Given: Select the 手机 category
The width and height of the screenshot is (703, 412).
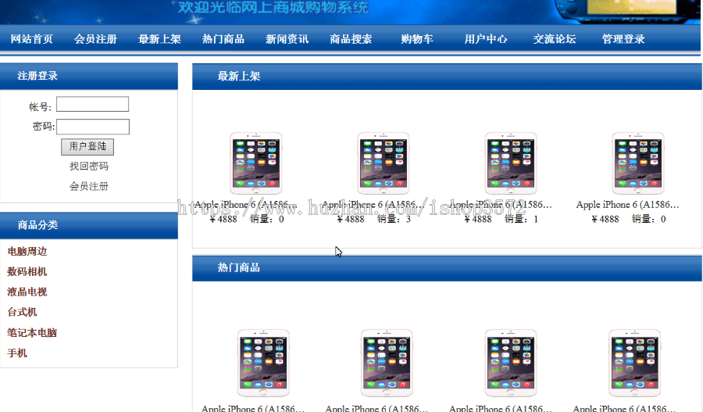Looking at the screenshot, I should 17,353.
